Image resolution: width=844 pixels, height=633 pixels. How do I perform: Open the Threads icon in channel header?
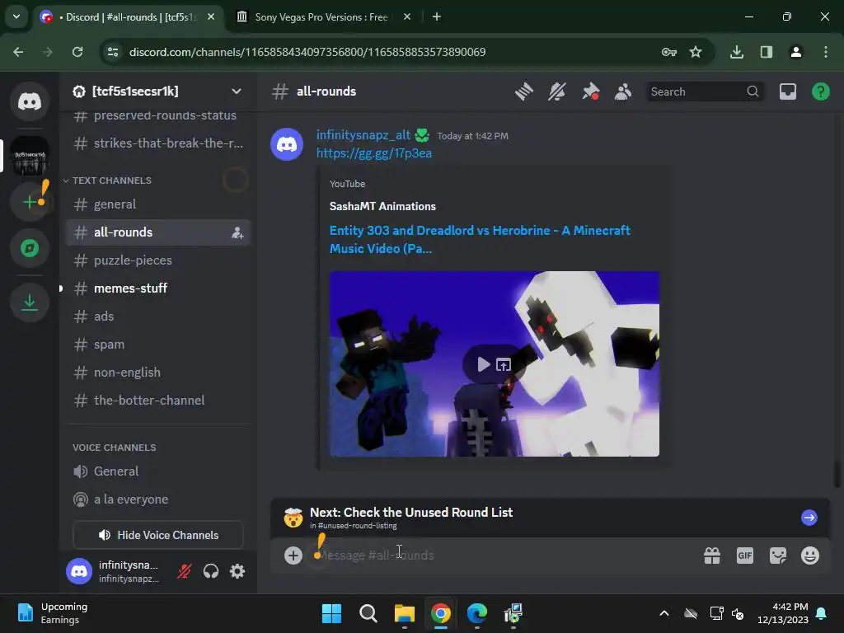click(523, 91)
